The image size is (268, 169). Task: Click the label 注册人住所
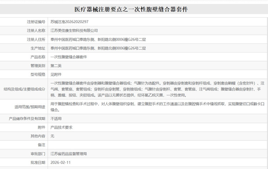(x=36, y=39)
